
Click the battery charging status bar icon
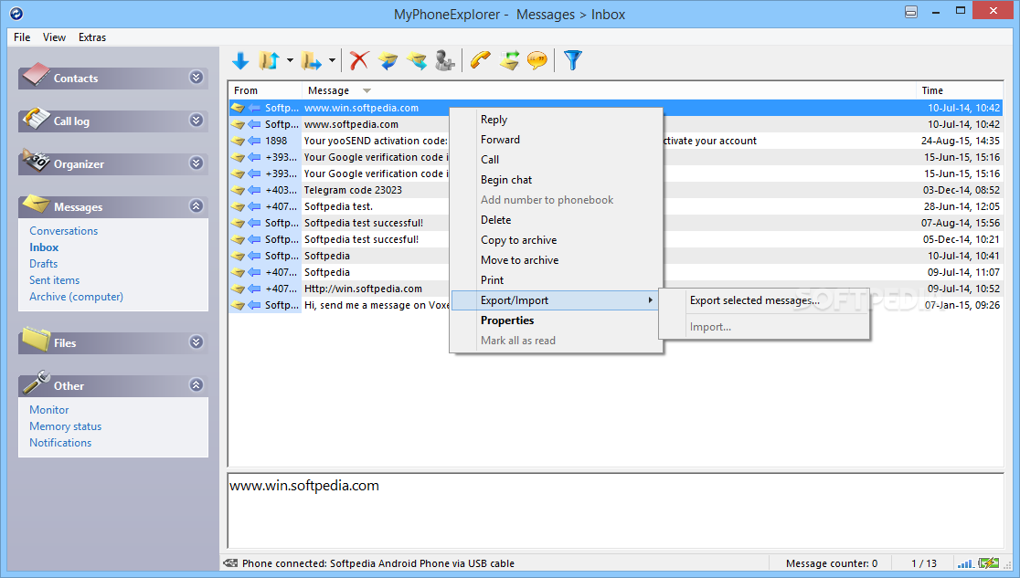[x=989, y=563]
